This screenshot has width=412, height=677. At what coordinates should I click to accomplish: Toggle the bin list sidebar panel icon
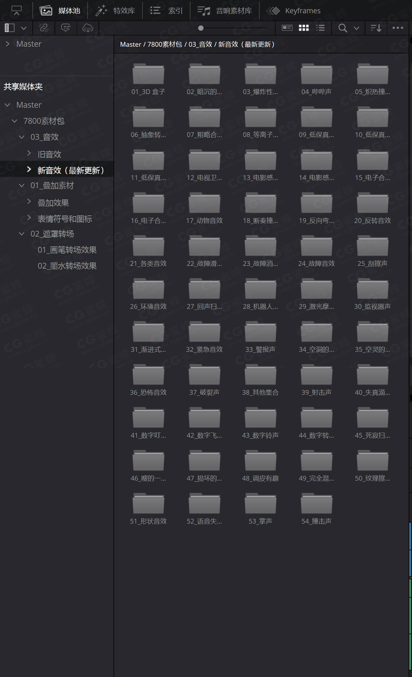pos(10,28)
